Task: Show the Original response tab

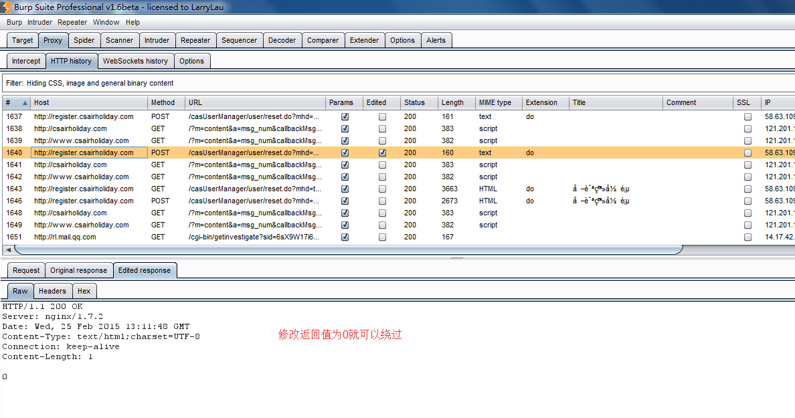Action: [78, 271]
